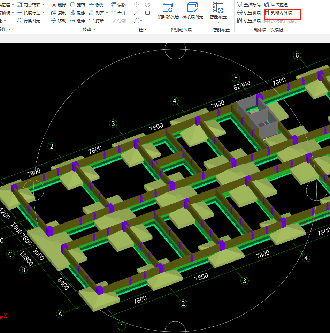The height and width of the screenshot is (333, 330).
Task: Click axis bubble 6 at top
Action: 297,55
